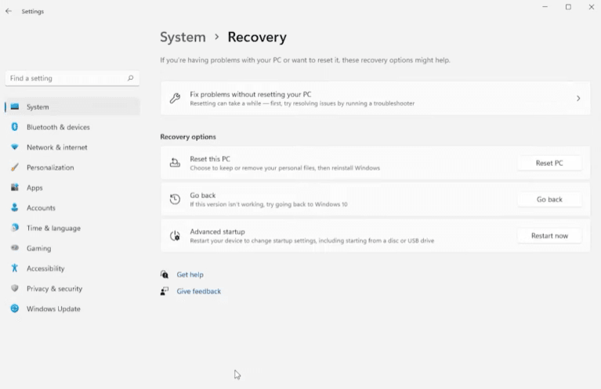Viewport: 601px width, 389px height.
Task: Click the Bluetooth icon in the sidebar
Action: tap(15, 127)
